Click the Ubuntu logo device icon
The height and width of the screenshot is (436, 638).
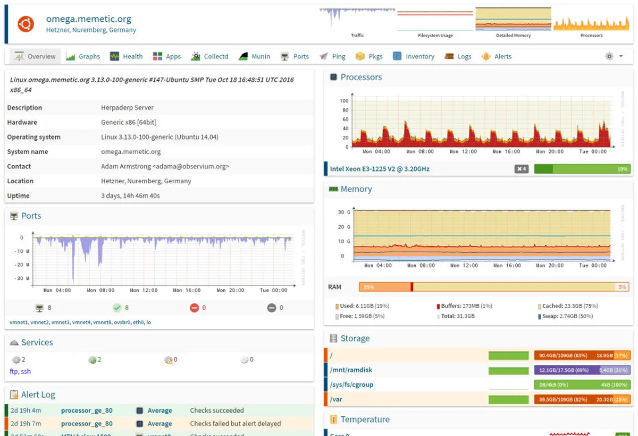[26, 24]
